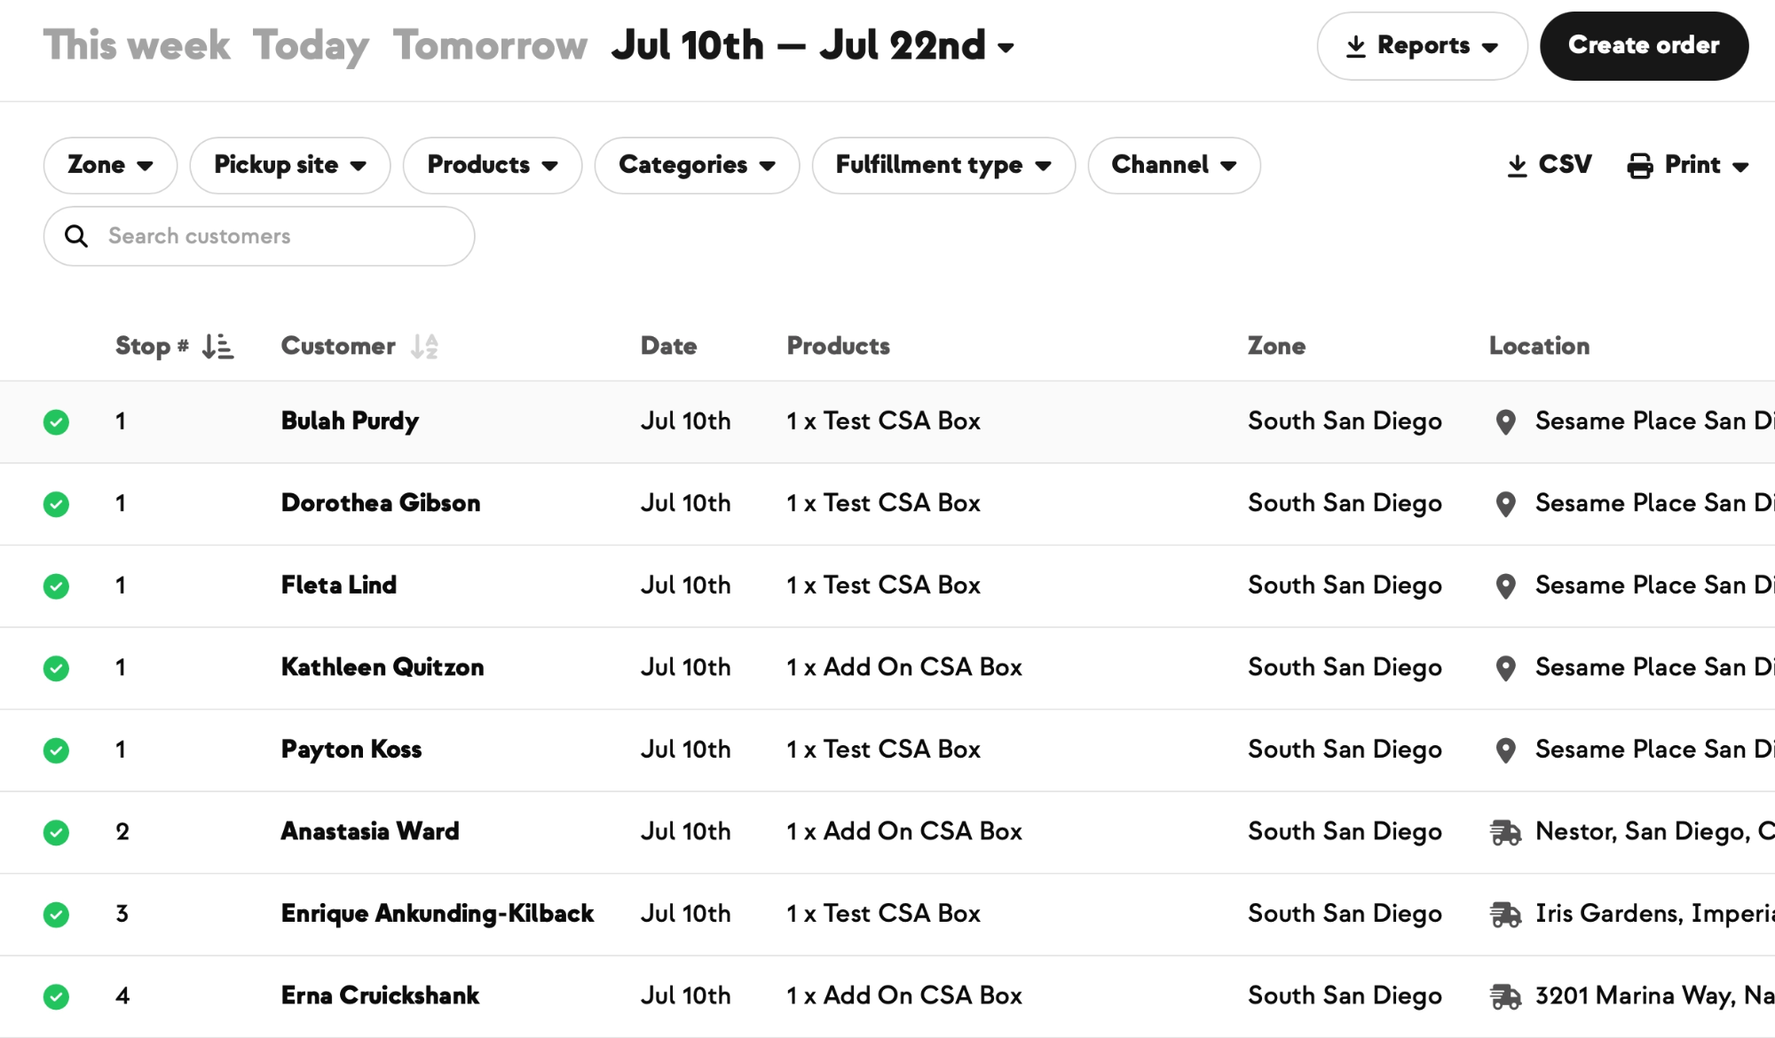The image size is (1775, 1038).
Task: Toggle green checkmark for Dorothea Gibson
Action: [56, 504]
